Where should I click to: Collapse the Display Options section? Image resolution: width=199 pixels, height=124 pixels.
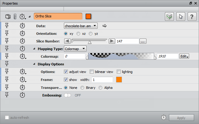[34, 64]
